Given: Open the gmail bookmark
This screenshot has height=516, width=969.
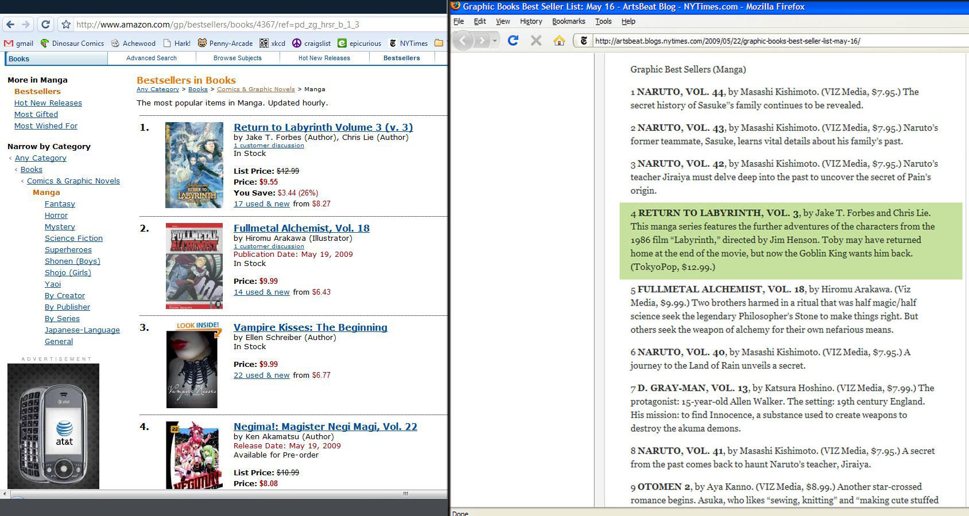Looking at the screenshot, I should (x=19, y=43).
